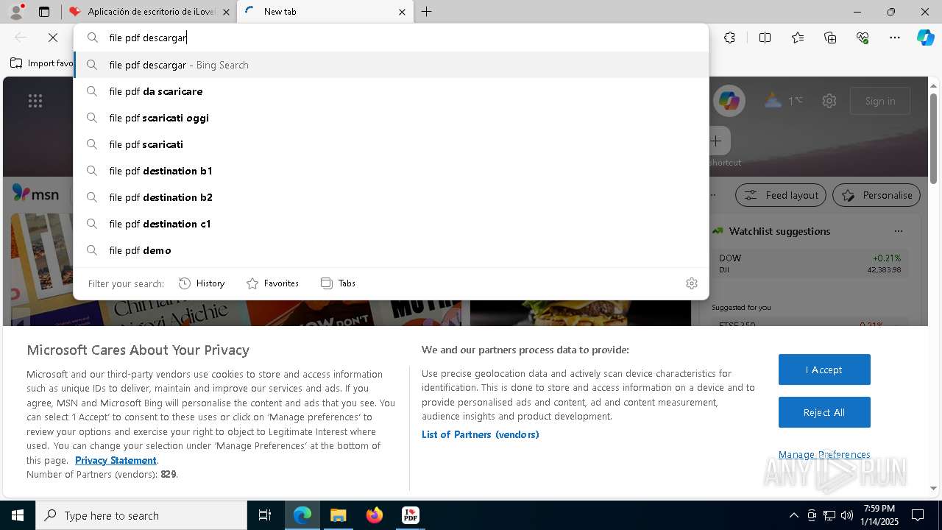The image size is (942, 530).
Task: Open Browser essentials heart icon
Action: tap(863, 38)
